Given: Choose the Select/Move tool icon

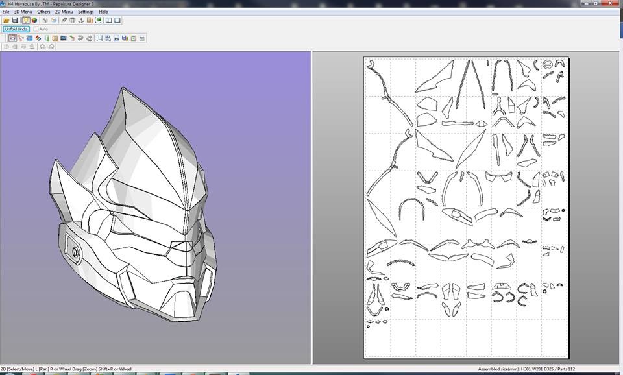Looking at the screenshot, I should pyautogui.click(x=12, y=38).
